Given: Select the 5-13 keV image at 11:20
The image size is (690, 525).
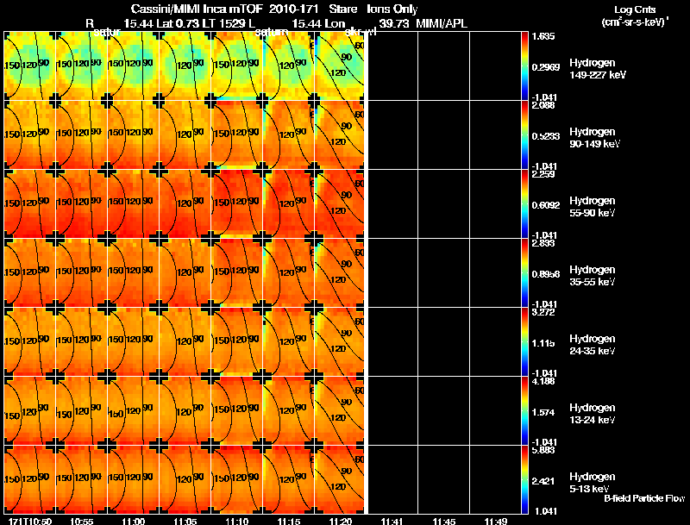Looking at the screenshot, I should pos(339,479).
